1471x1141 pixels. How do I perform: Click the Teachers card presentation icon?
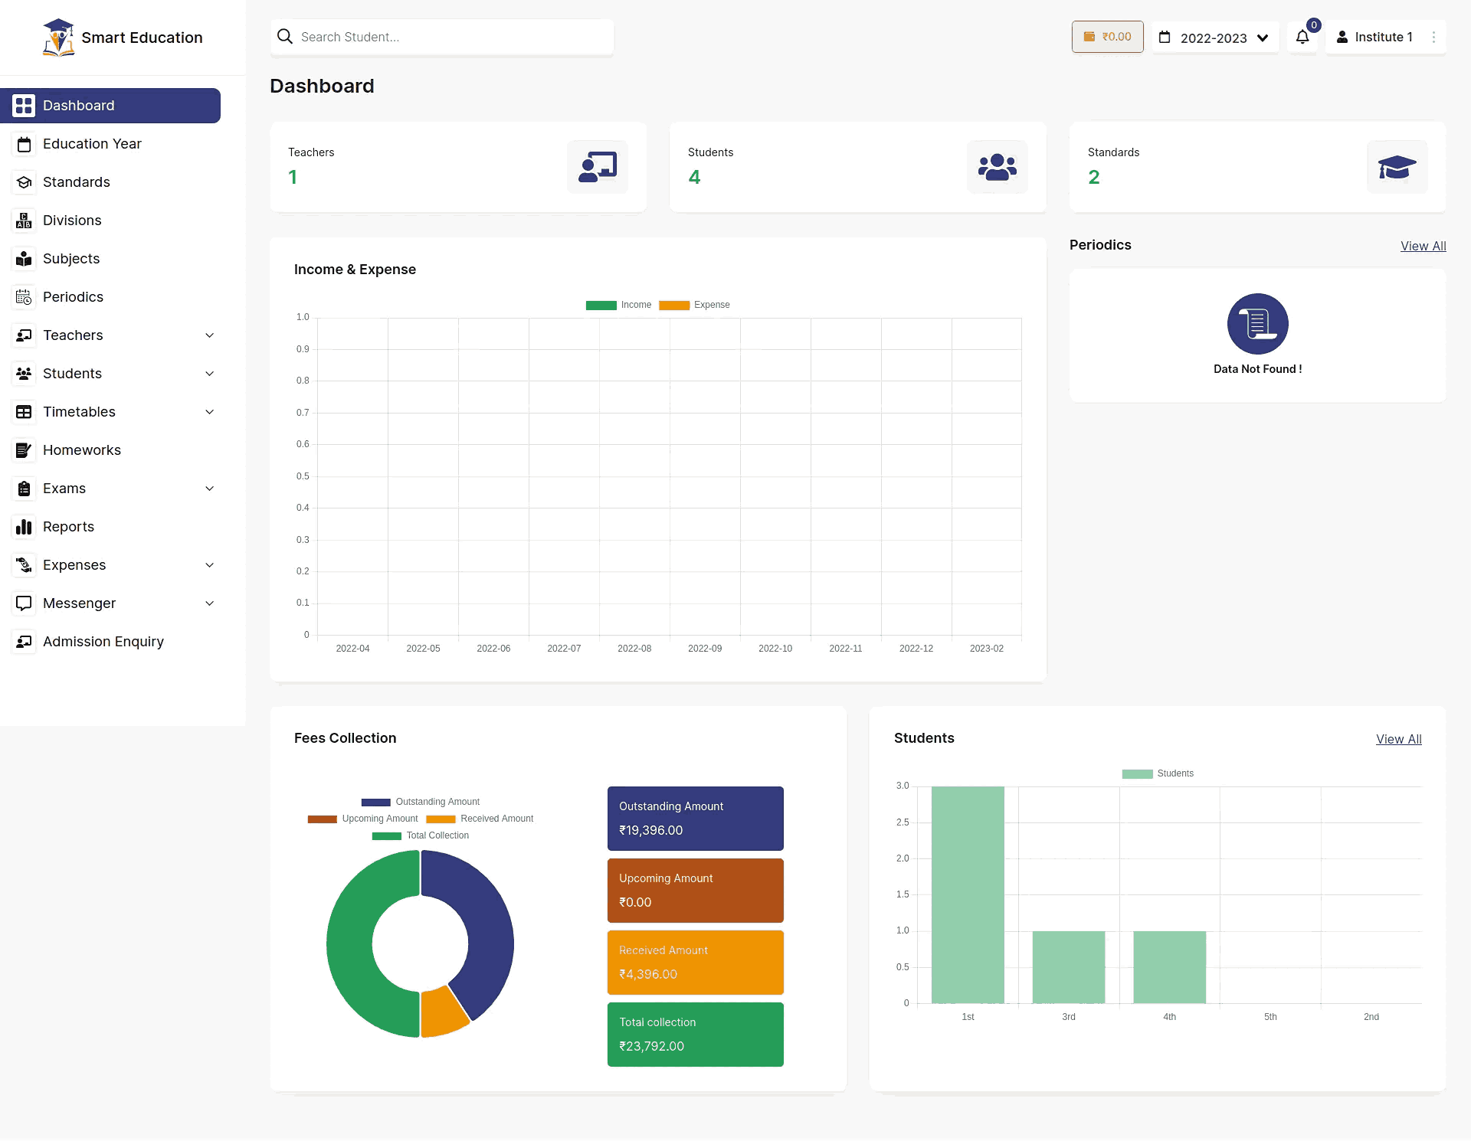pos(598,166)
